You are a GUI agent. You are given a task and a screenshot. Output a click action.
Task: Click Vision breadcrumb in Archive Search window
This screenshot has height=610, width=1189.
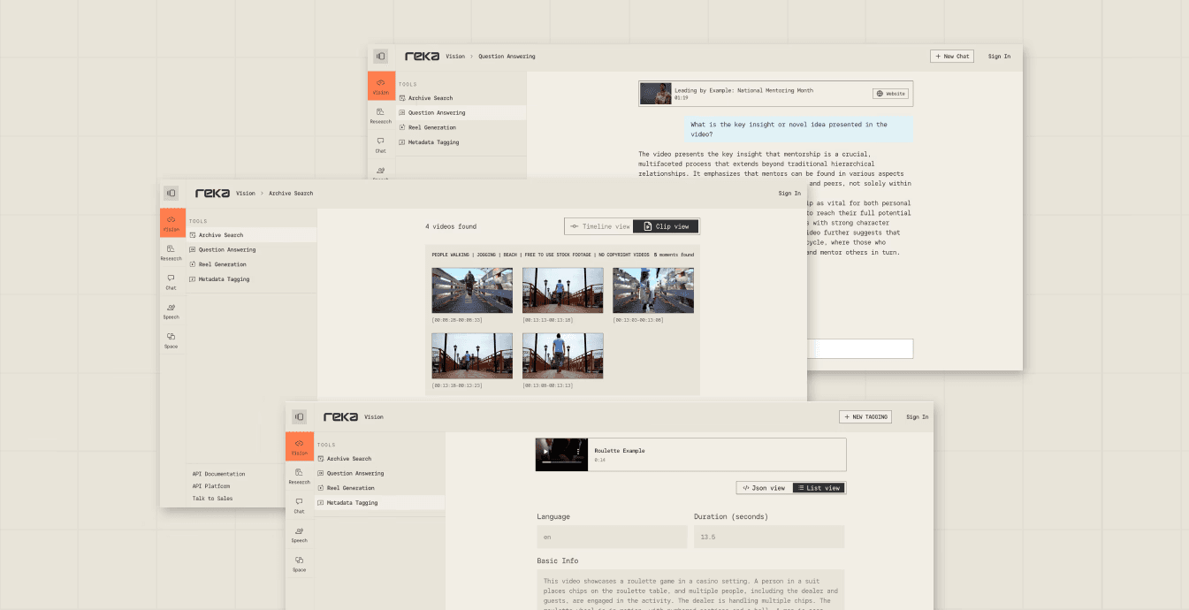pos(246,193)
